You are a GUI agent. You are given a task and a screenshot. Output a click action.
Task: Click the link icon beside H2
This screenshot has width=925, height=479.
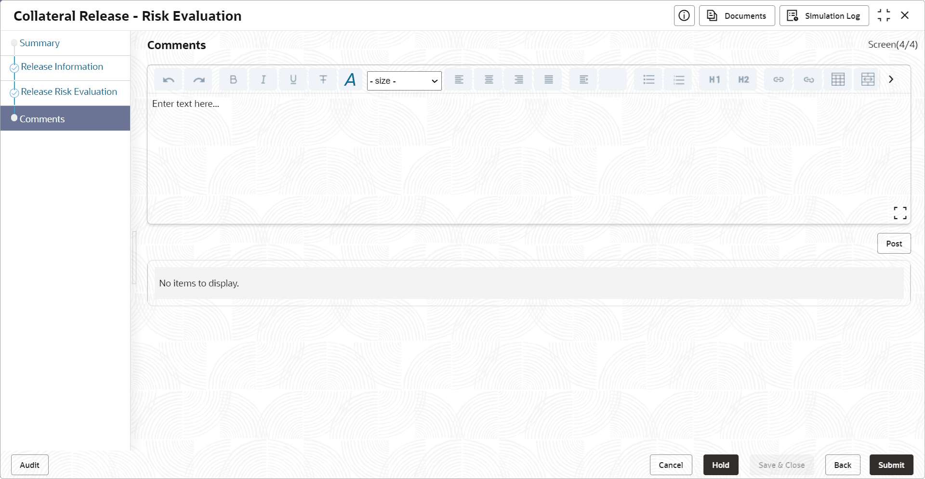(779, 80)
